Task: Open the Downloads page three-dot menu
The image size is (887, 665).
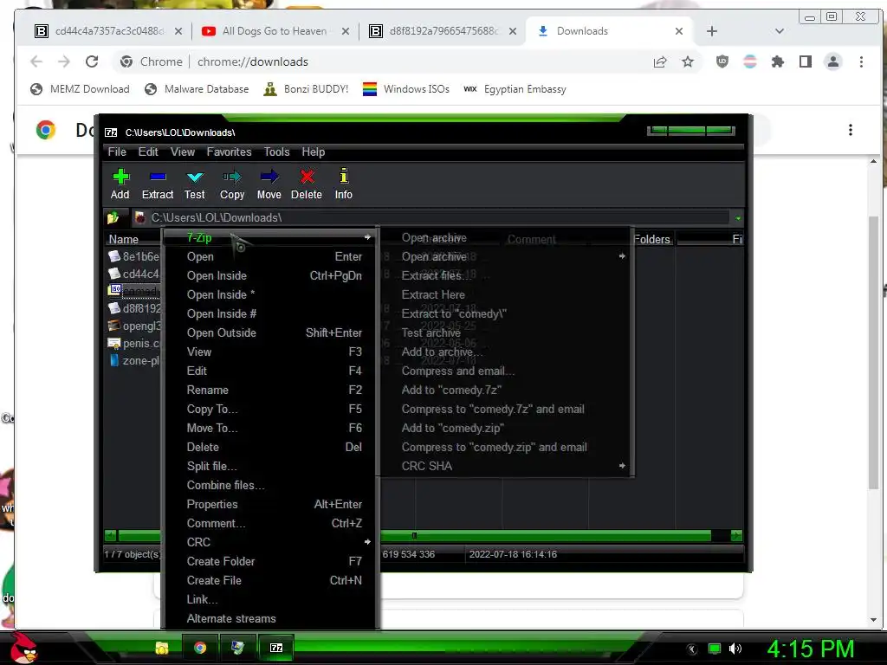Action: [851, 130]
